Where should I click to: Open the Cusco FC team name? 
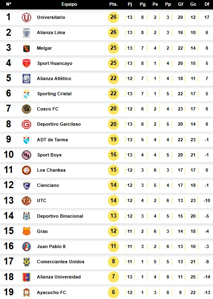[x=48, y=109]
